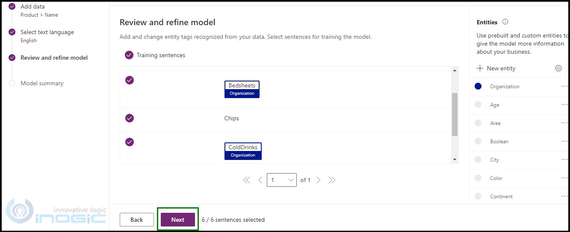
Task: Open the page number dropdown
Action: [282, 180]
